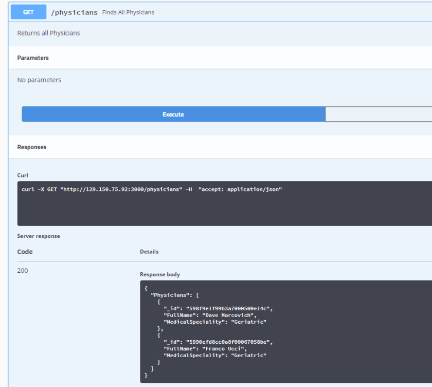Click the 200 status code

23,271
